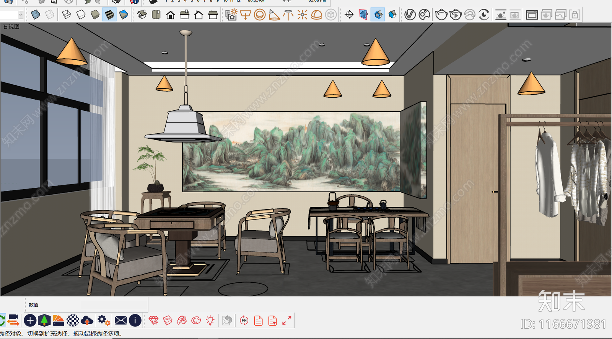Open the green tree library icon
The image size is (612, 339).
click(x=44, y=320)
